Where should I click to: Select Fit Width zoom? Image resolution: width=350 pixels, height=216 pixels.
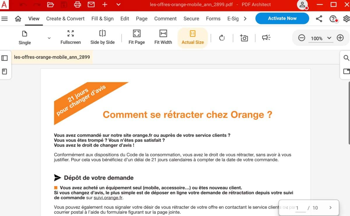[163, 38]
